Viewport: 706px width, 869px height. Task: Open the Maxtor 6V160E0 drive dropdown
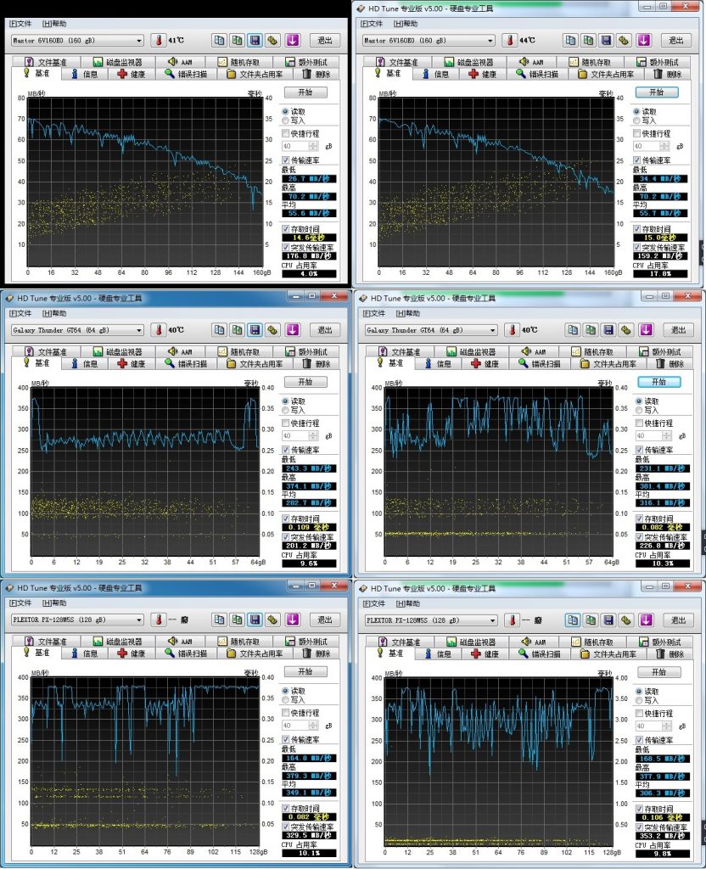tap(141, 40)
